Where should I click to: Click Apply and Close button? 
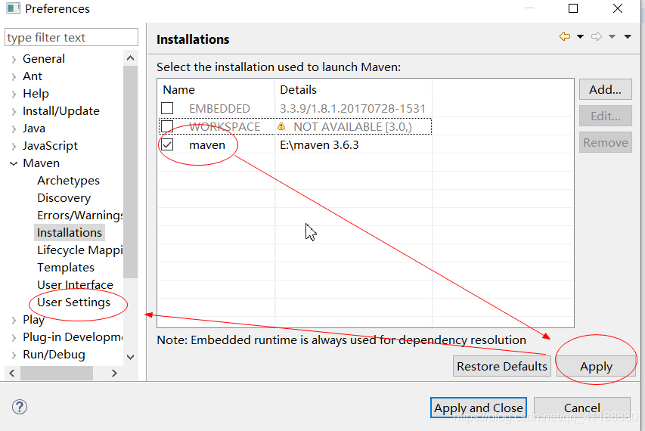pos(479,408)
